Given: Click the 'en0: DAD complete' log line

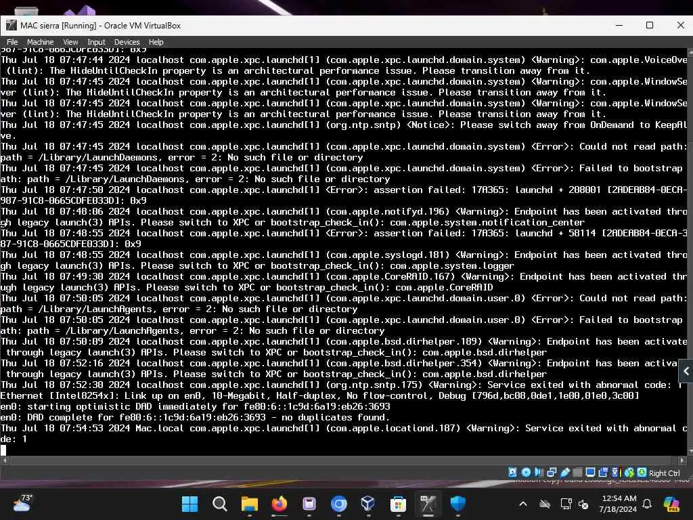Looking at the screenshot, I should [x=196, y=417].
